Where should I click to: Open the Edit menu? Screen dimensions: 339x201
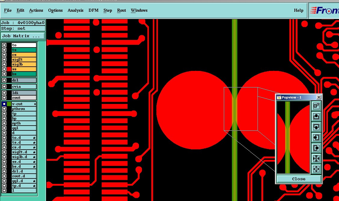(x=20, y=10)
